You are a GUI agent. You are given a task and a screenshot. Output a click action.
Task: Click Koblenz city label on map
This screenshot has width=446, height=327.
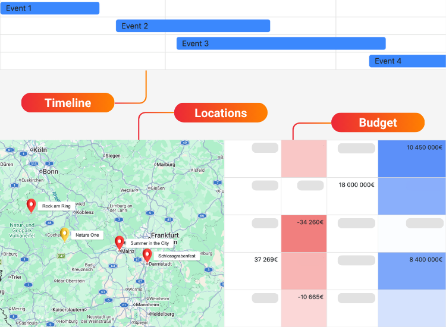(x=85, y=212)
